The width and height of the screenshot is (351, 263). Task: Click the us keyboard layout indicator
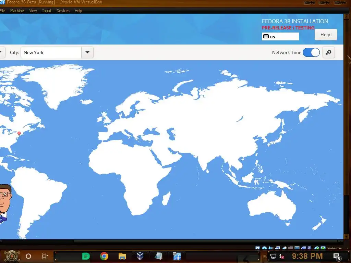[280, 36]
